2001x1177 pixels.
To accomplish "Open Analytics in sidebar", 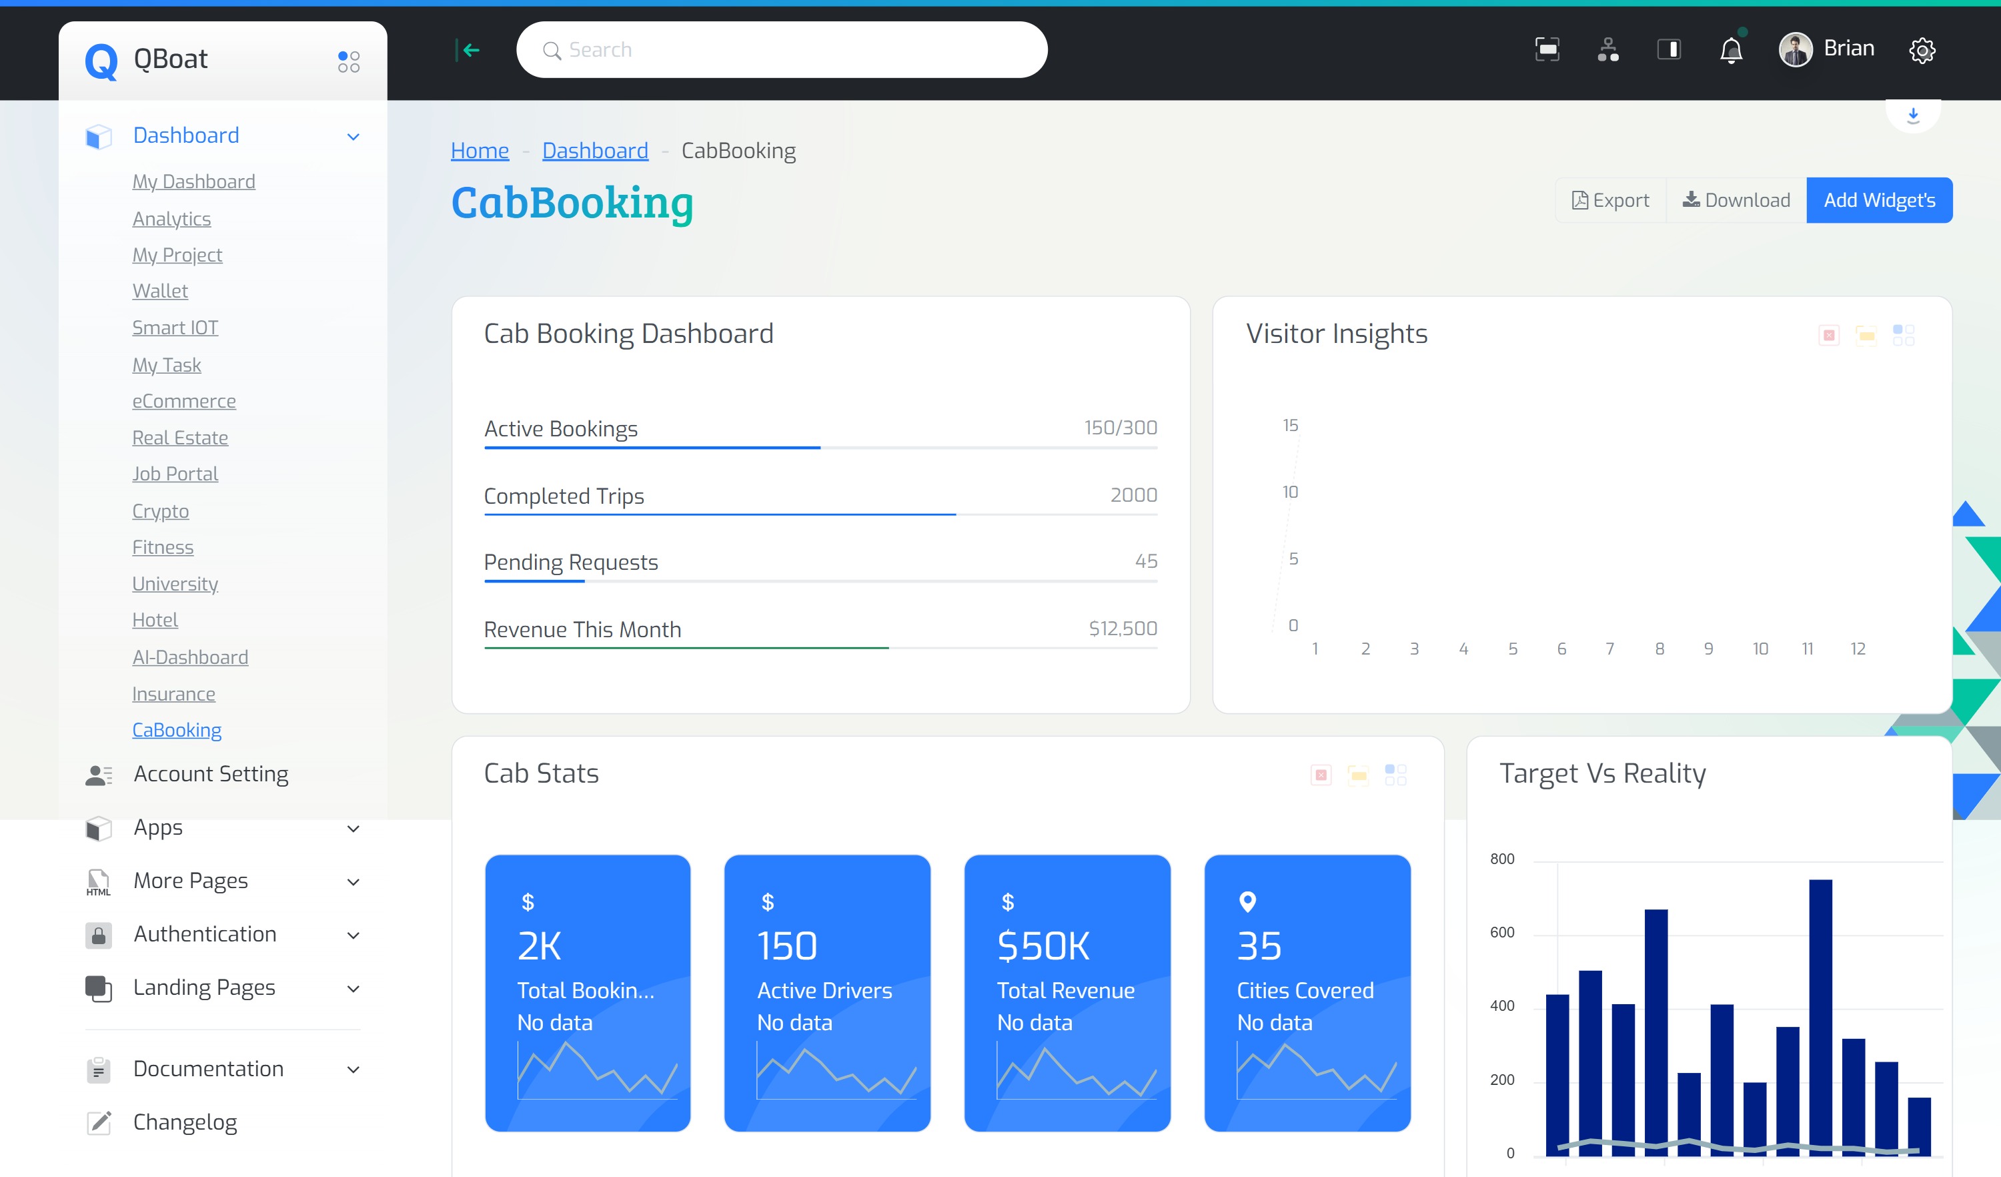I will pos(171,218).
